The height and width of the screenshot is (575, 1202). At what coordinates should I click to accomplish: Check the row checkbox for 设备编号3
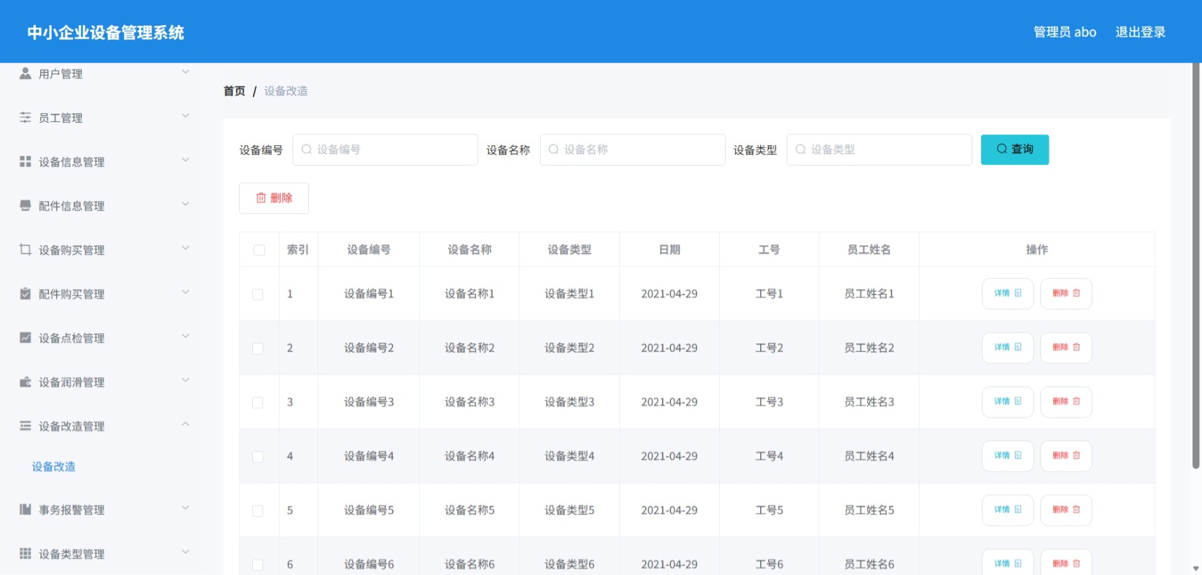coord(258,403)
